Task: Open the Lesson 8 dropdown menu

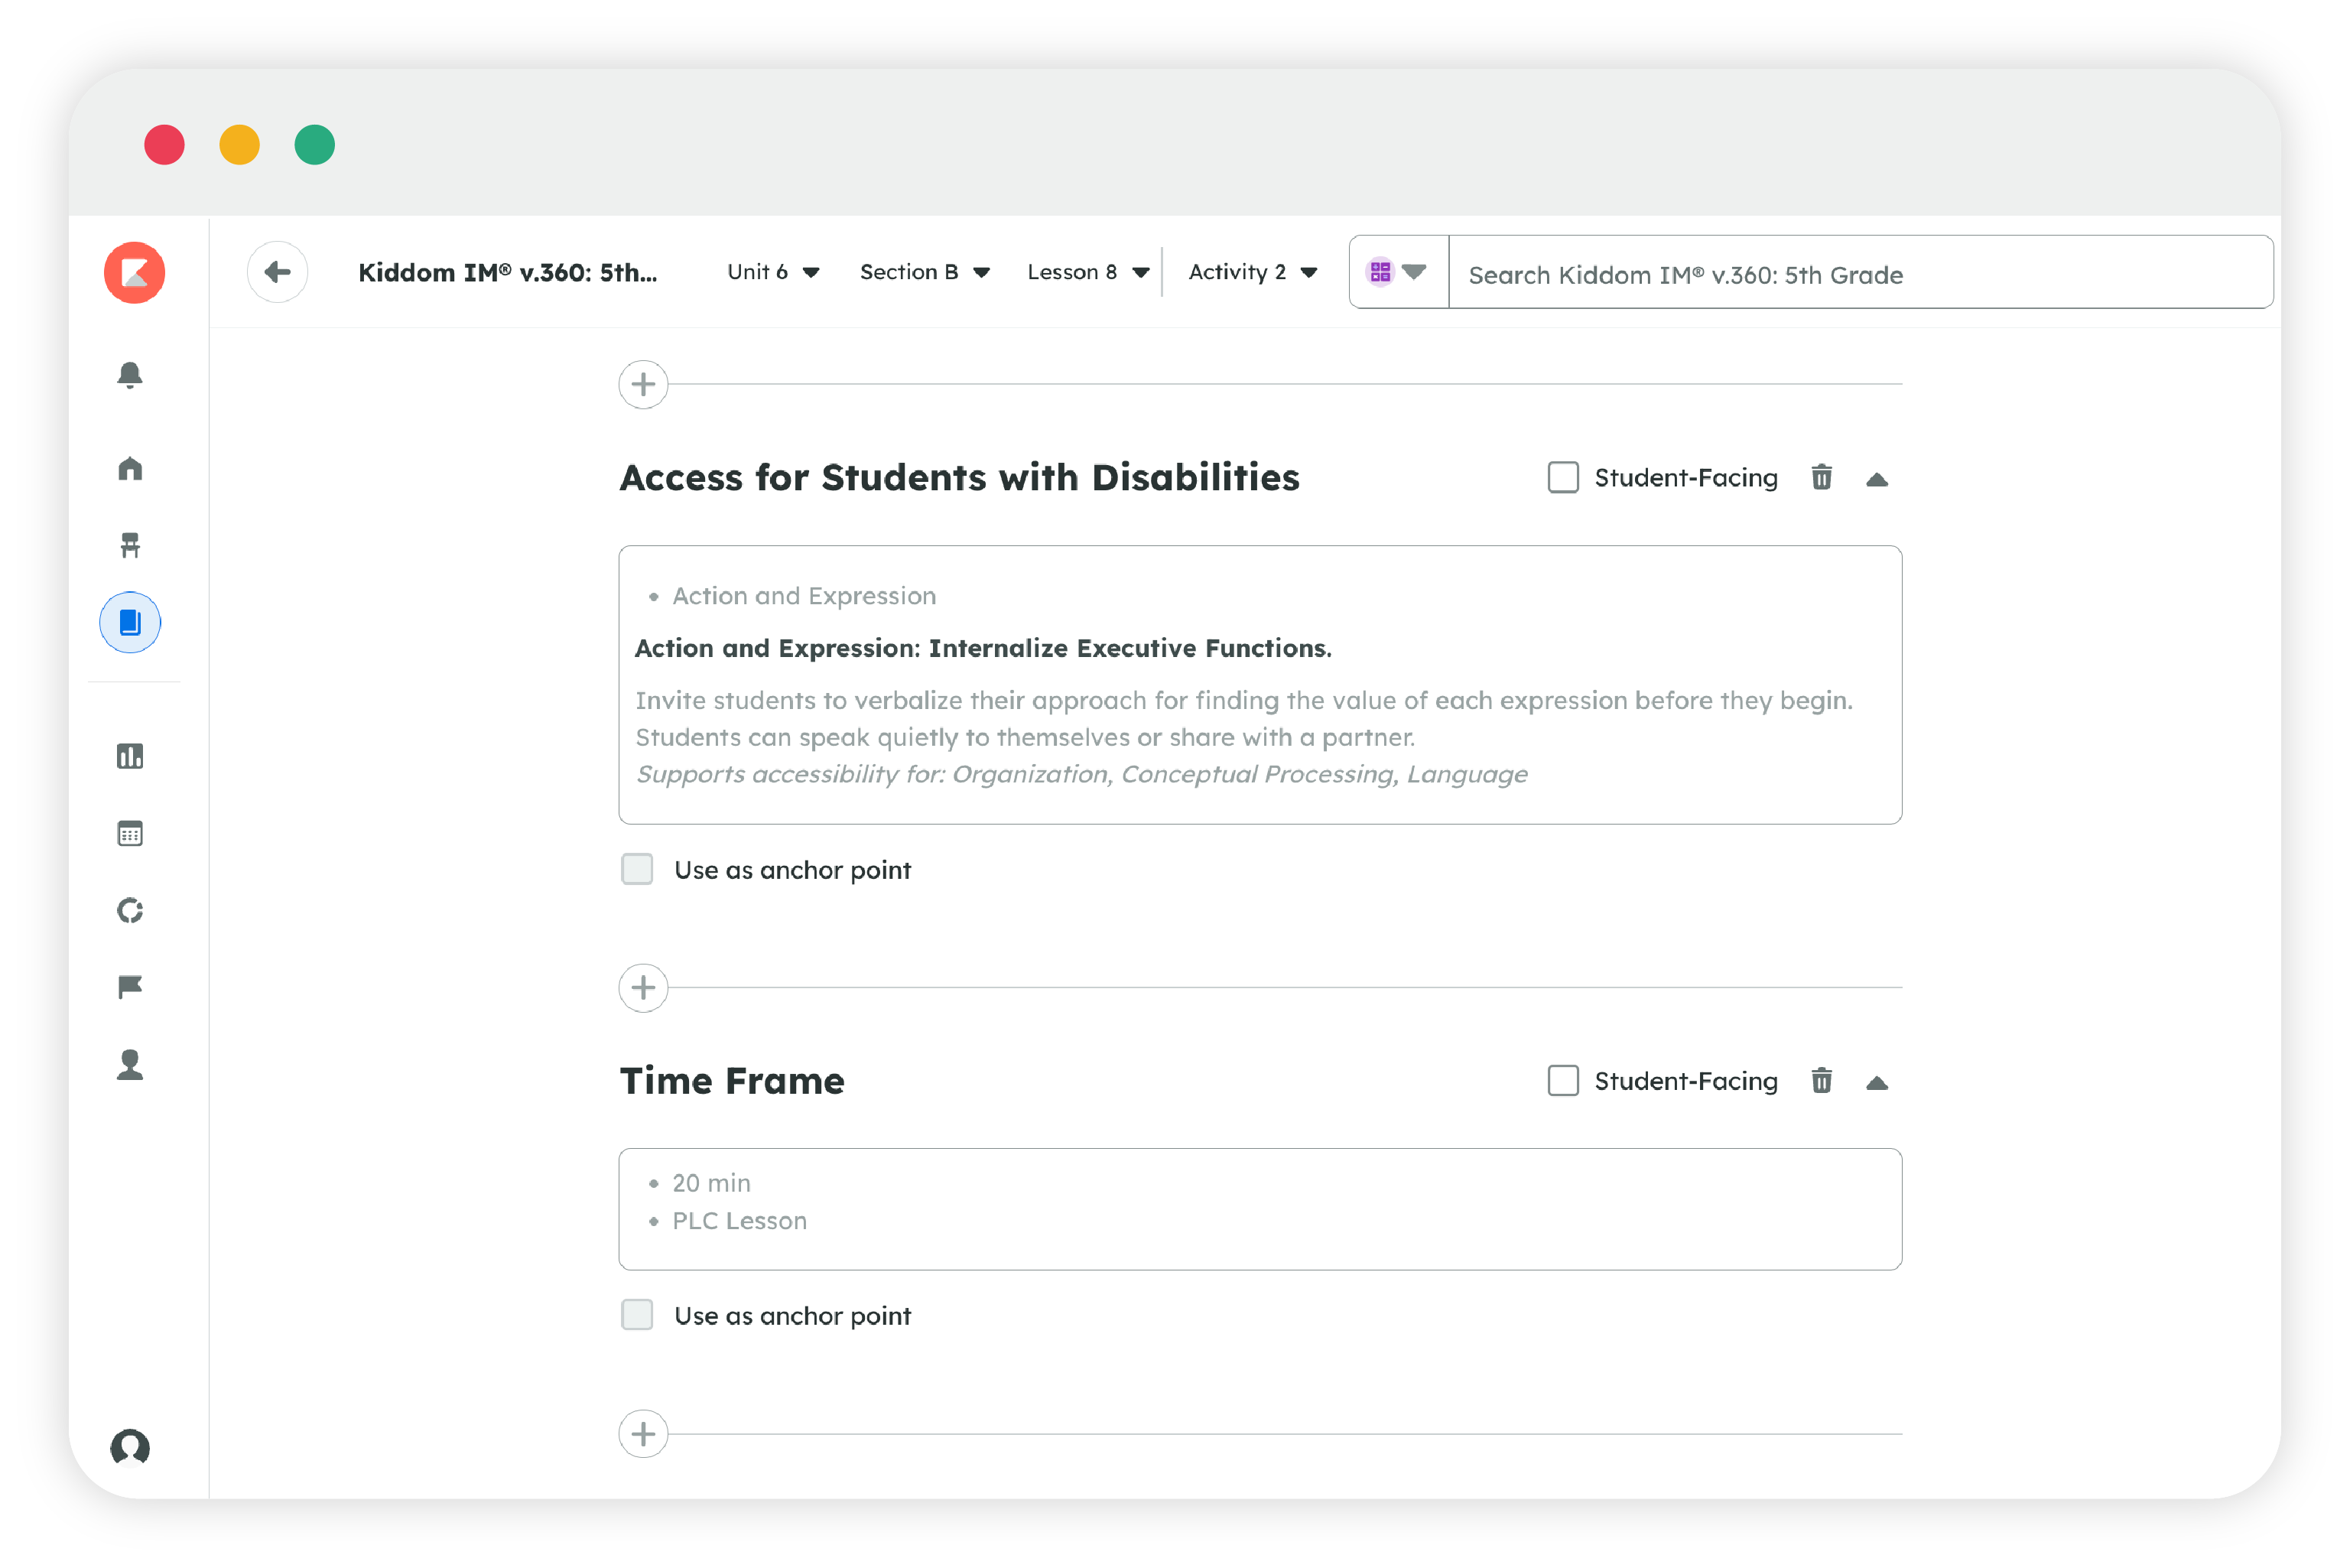Action: click(1087, 272)
